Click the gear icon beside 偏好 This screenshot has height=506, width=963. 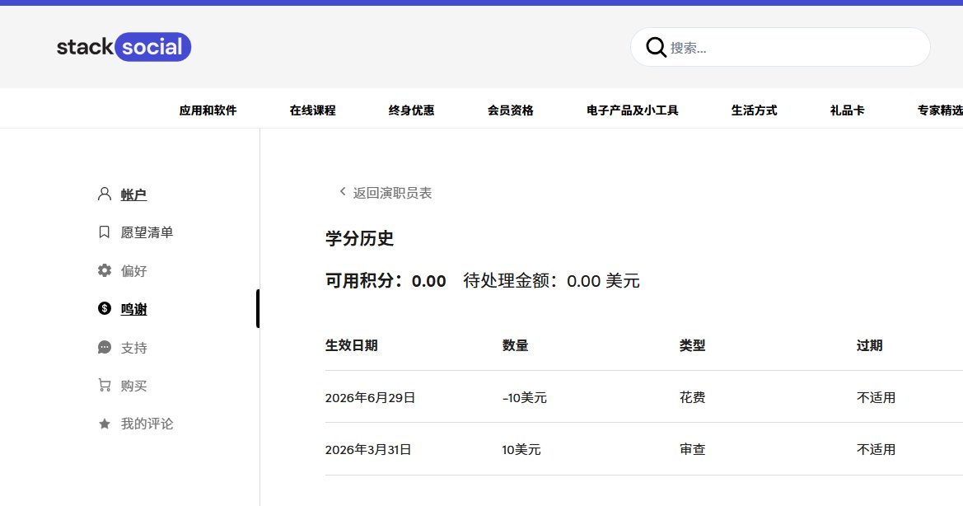105,270
